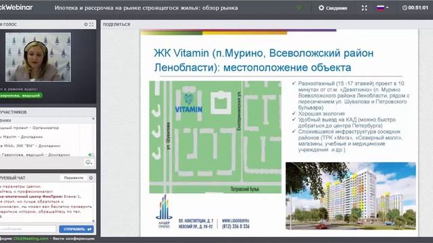The height and width of the screenshot is (243, 433).
Task: Click the phone number (812) 336 0 336
Action: (x=235, y=226)
